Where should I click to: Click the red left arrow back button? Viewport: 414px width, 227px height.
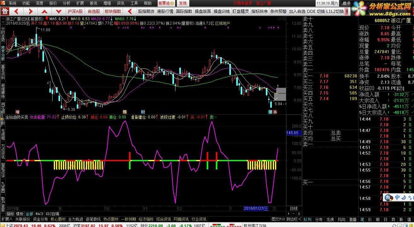point(16,11)
